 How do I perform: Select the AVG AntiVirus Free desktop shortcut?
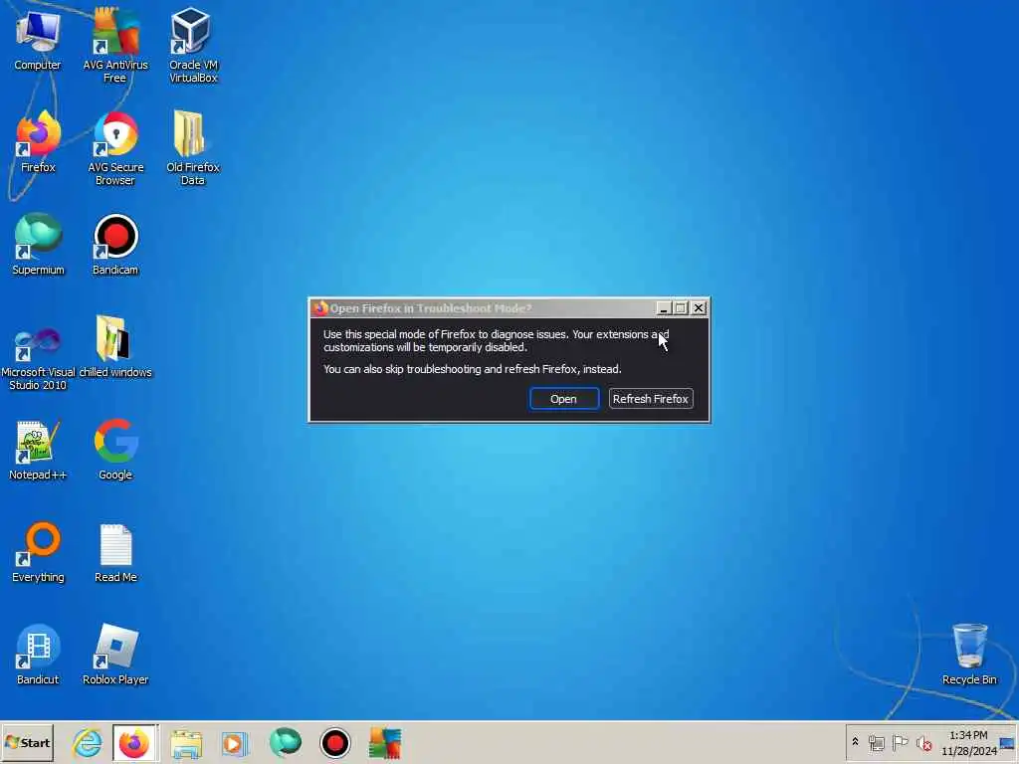(115, 44)
